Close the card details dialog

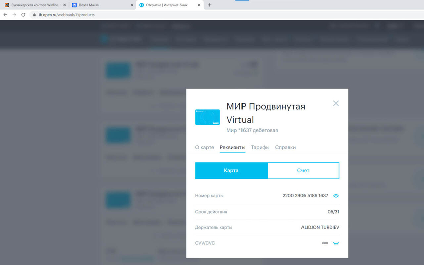pyautogui.click(x=336, y=103)
